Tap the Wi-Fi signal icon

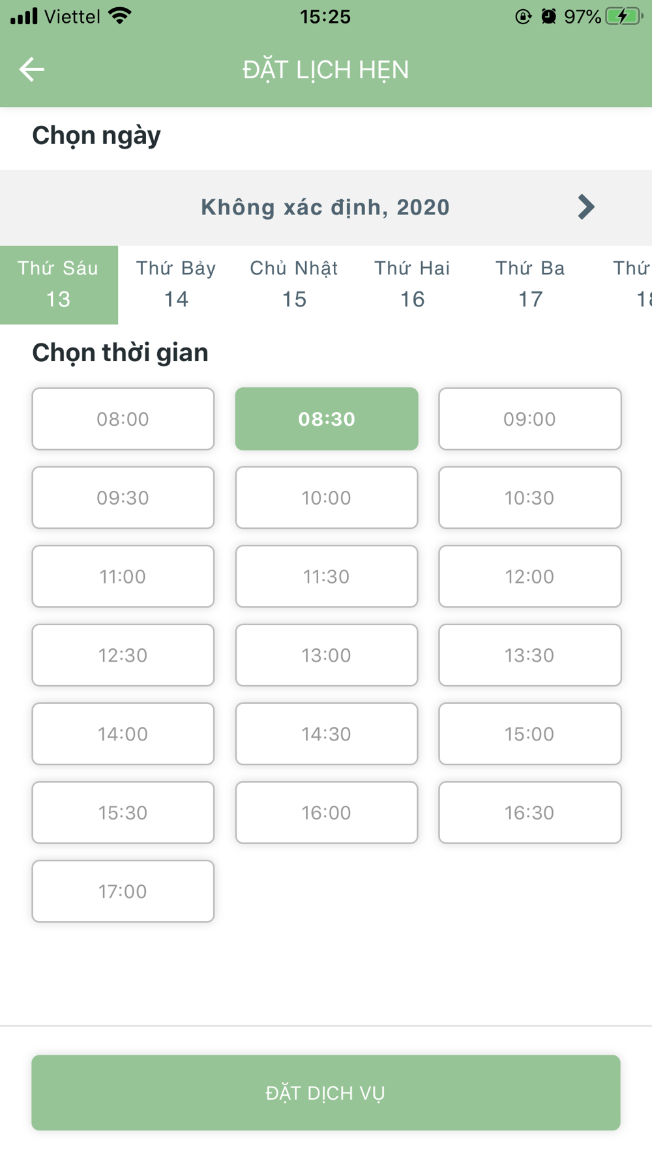tap(120, 16)
